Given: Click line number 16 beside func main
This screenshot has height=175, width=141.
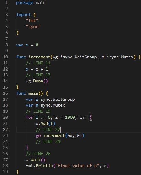Looking at the screenshot, I should 5,93.
